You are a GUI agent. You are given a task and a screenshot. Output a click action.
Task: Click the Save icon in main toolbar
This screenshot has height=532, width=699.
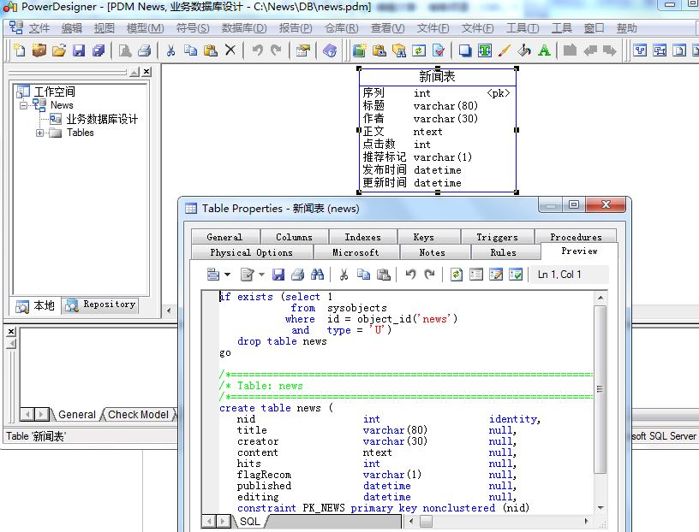click(79, 50)
